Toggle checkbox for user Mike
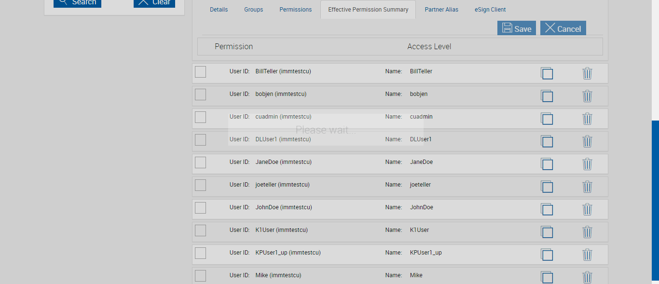The height and width of the screenshot is (284, 659). 200,276
